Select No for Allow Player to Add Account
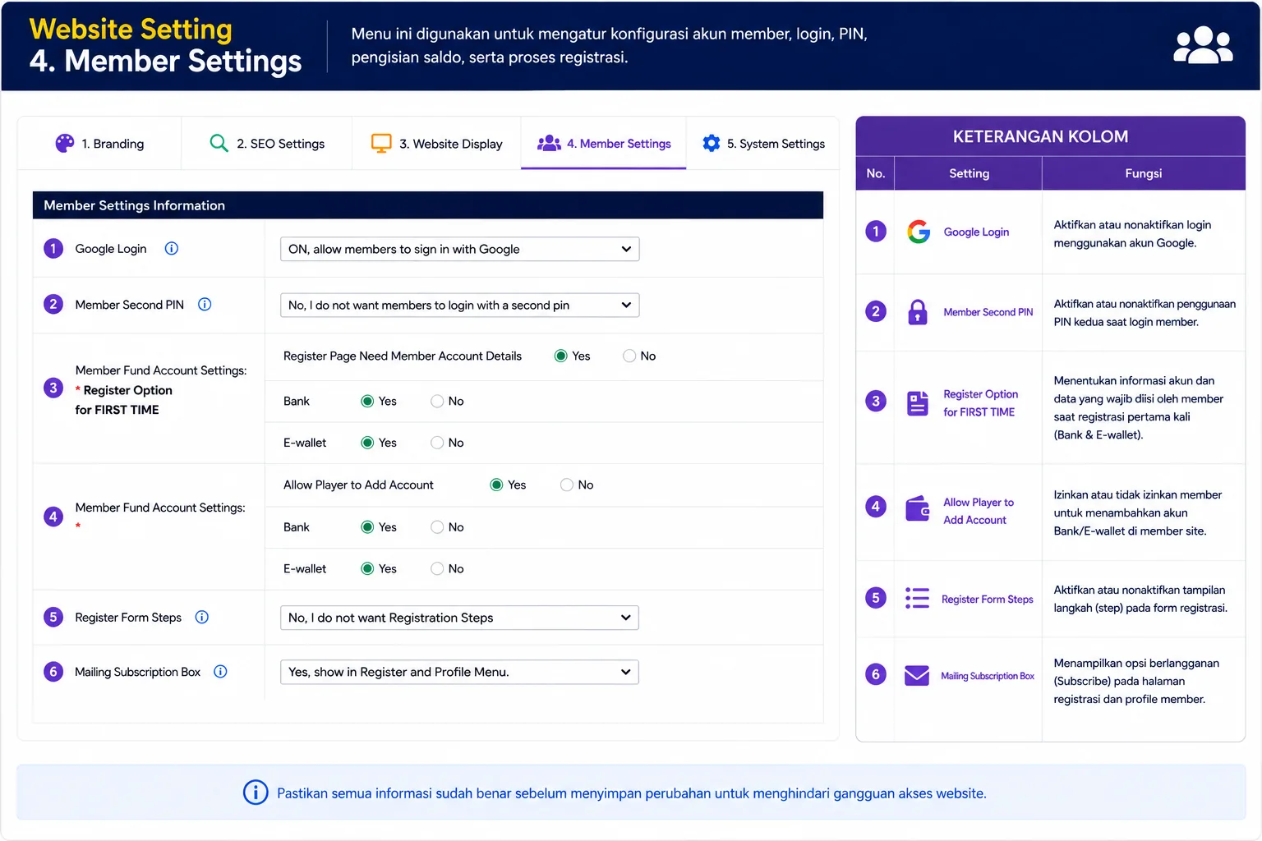 (567, 485)
